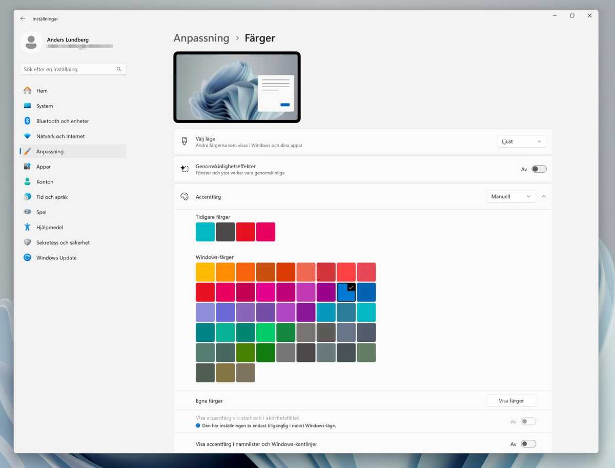Click the Bluetooth och enheter icon

pyautogui.click(x=27, y=121)
